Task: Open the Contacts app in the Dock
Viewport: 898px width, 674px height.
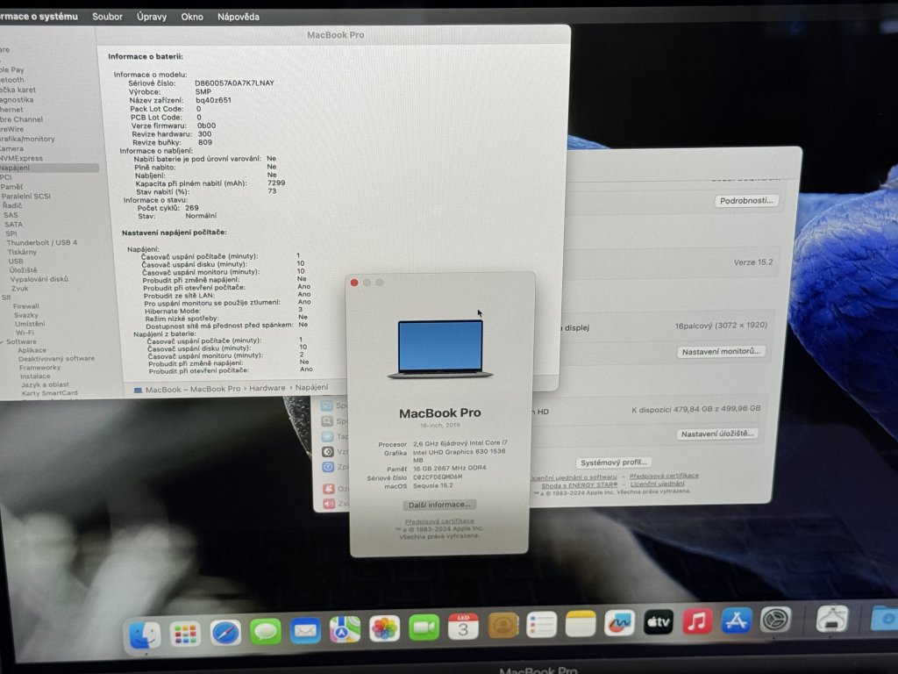Action: point(502,626)
